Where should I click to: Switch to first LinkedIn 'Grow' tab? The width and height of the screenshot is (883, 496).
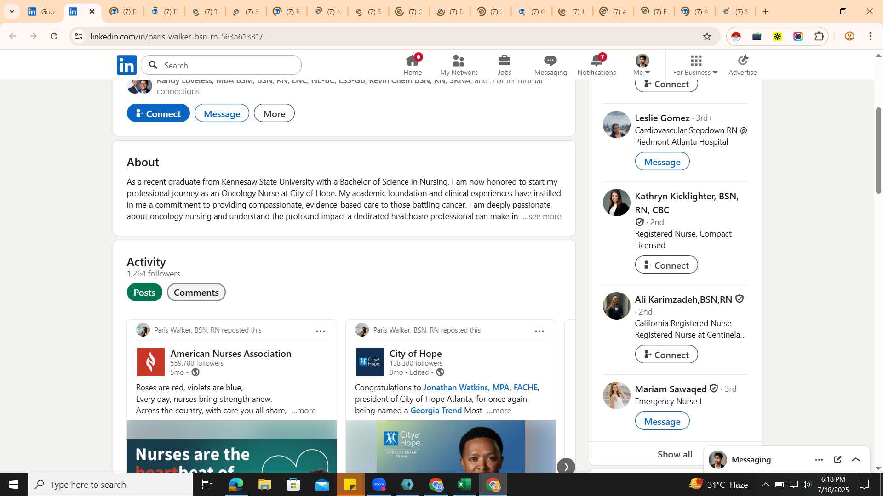41,11
